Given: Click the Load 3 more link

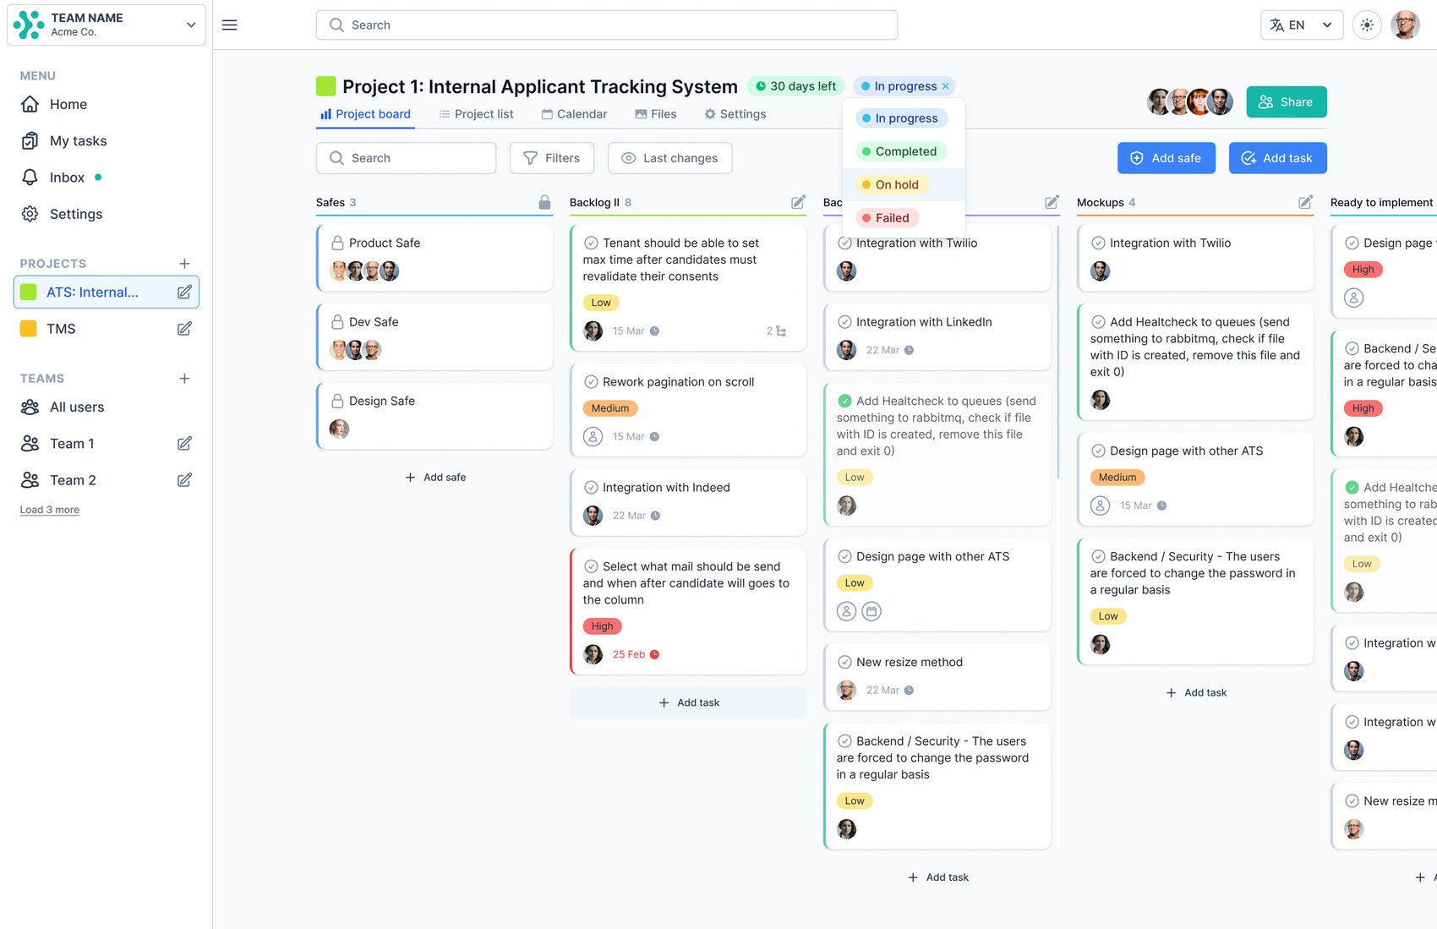Looking at the screenshot, I should click(50, 510).
